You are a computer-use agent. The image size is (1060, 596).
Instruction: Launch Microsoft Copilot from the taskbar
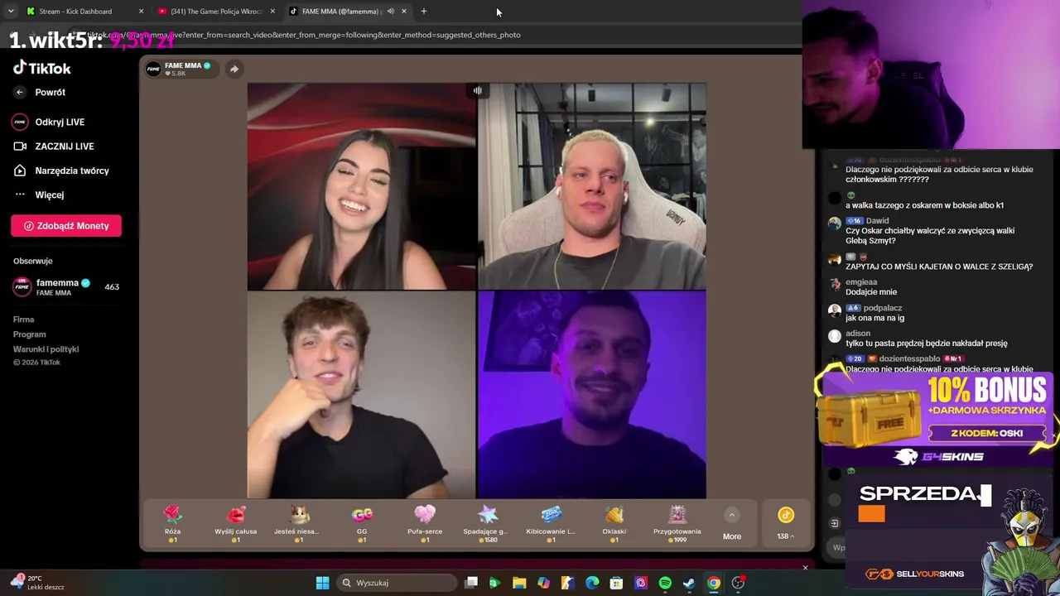543,583
